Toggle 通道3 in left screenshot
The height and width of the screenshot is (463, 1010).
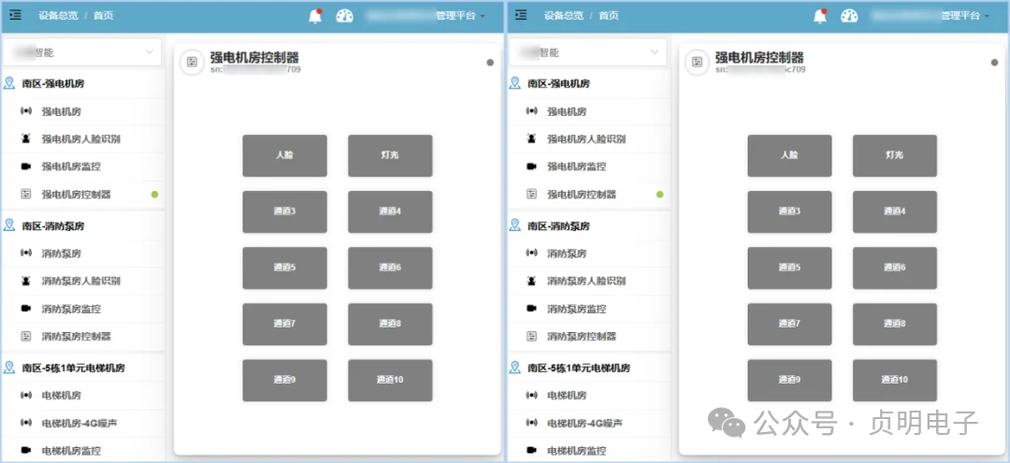pyautogui.click(x=284, y=211)
